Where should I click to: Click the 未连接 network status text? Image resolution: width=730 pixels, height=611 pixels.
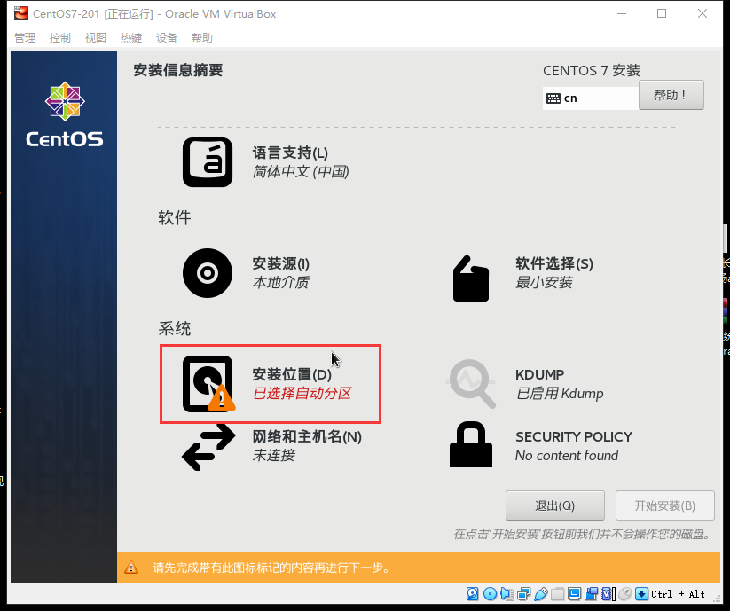274,455
